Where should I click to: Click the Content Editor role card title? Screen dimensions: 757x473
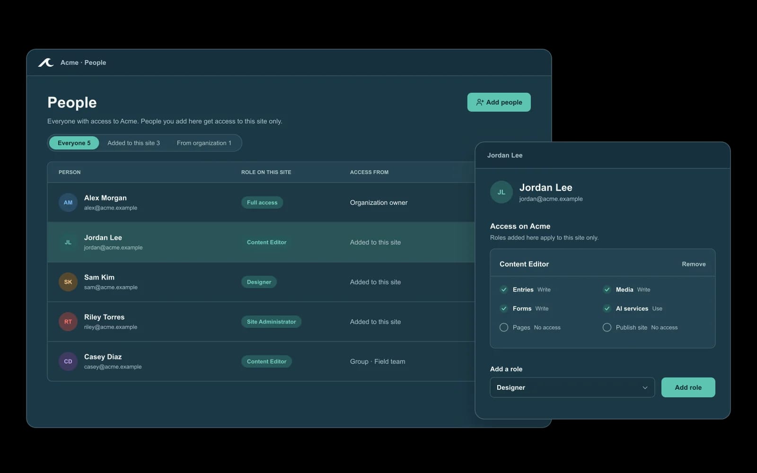coord(524,264)
